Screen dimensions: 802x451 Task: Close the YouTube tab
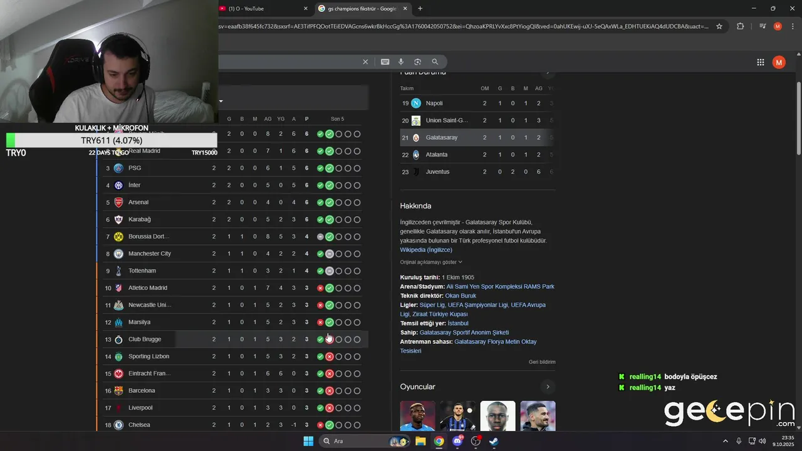tap(306, 8)
